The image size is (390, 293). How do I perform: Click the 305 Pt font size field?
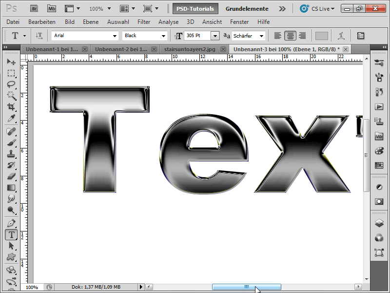click(x=197, y=36)
